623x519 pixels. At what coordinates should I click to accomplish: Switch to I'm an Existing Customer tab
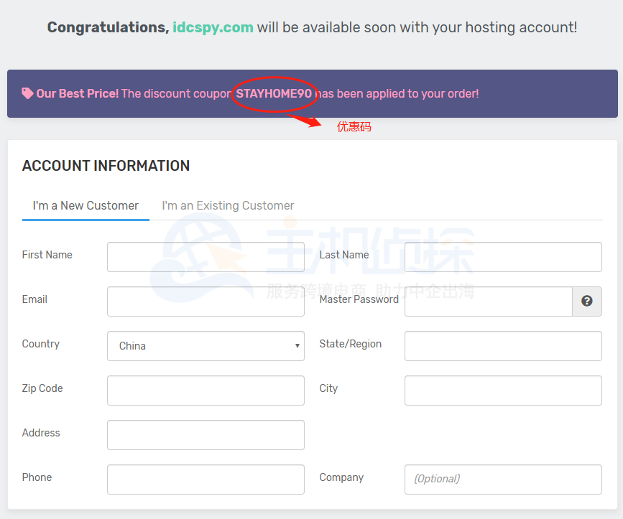pos(228,206)
